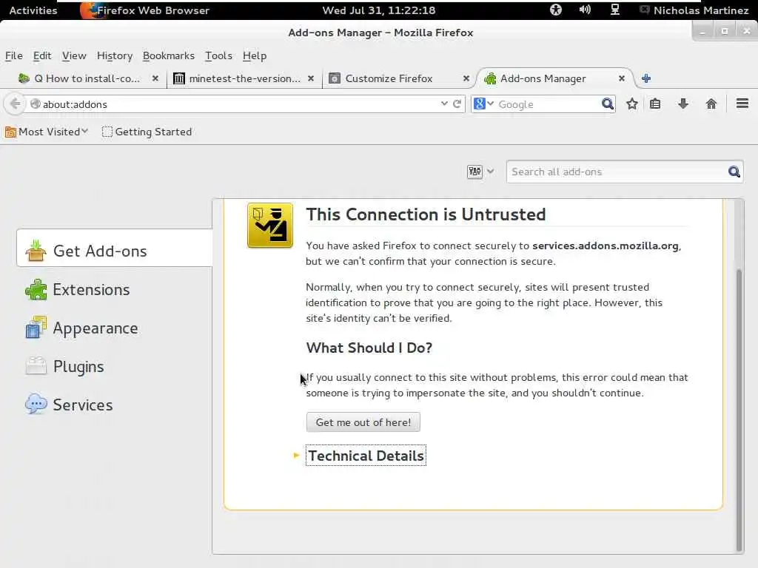This screenshot has width=758, height=568.
Task: Close the Customize Firefox tab
Action: pos(466,78)
